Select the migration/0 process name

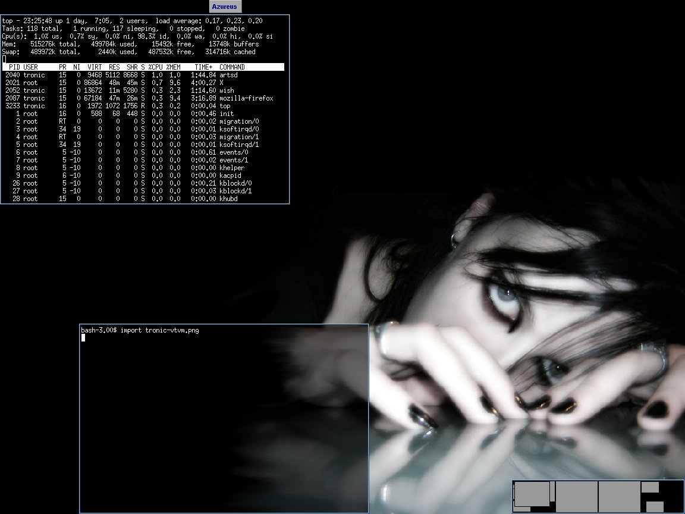[239, 121]
